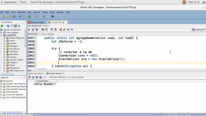
Task: Expand the Tables (Filtered) node
Action: point(4,38)
